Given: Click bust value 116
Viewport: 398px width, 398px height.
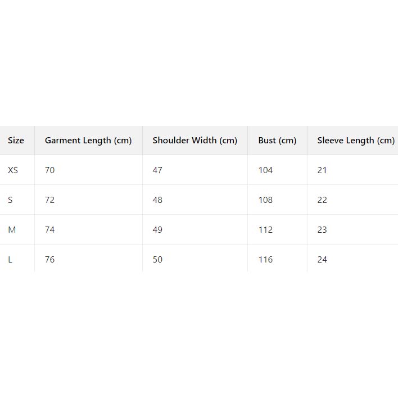Looking at the screenshot, I should [x=265, y=260].
